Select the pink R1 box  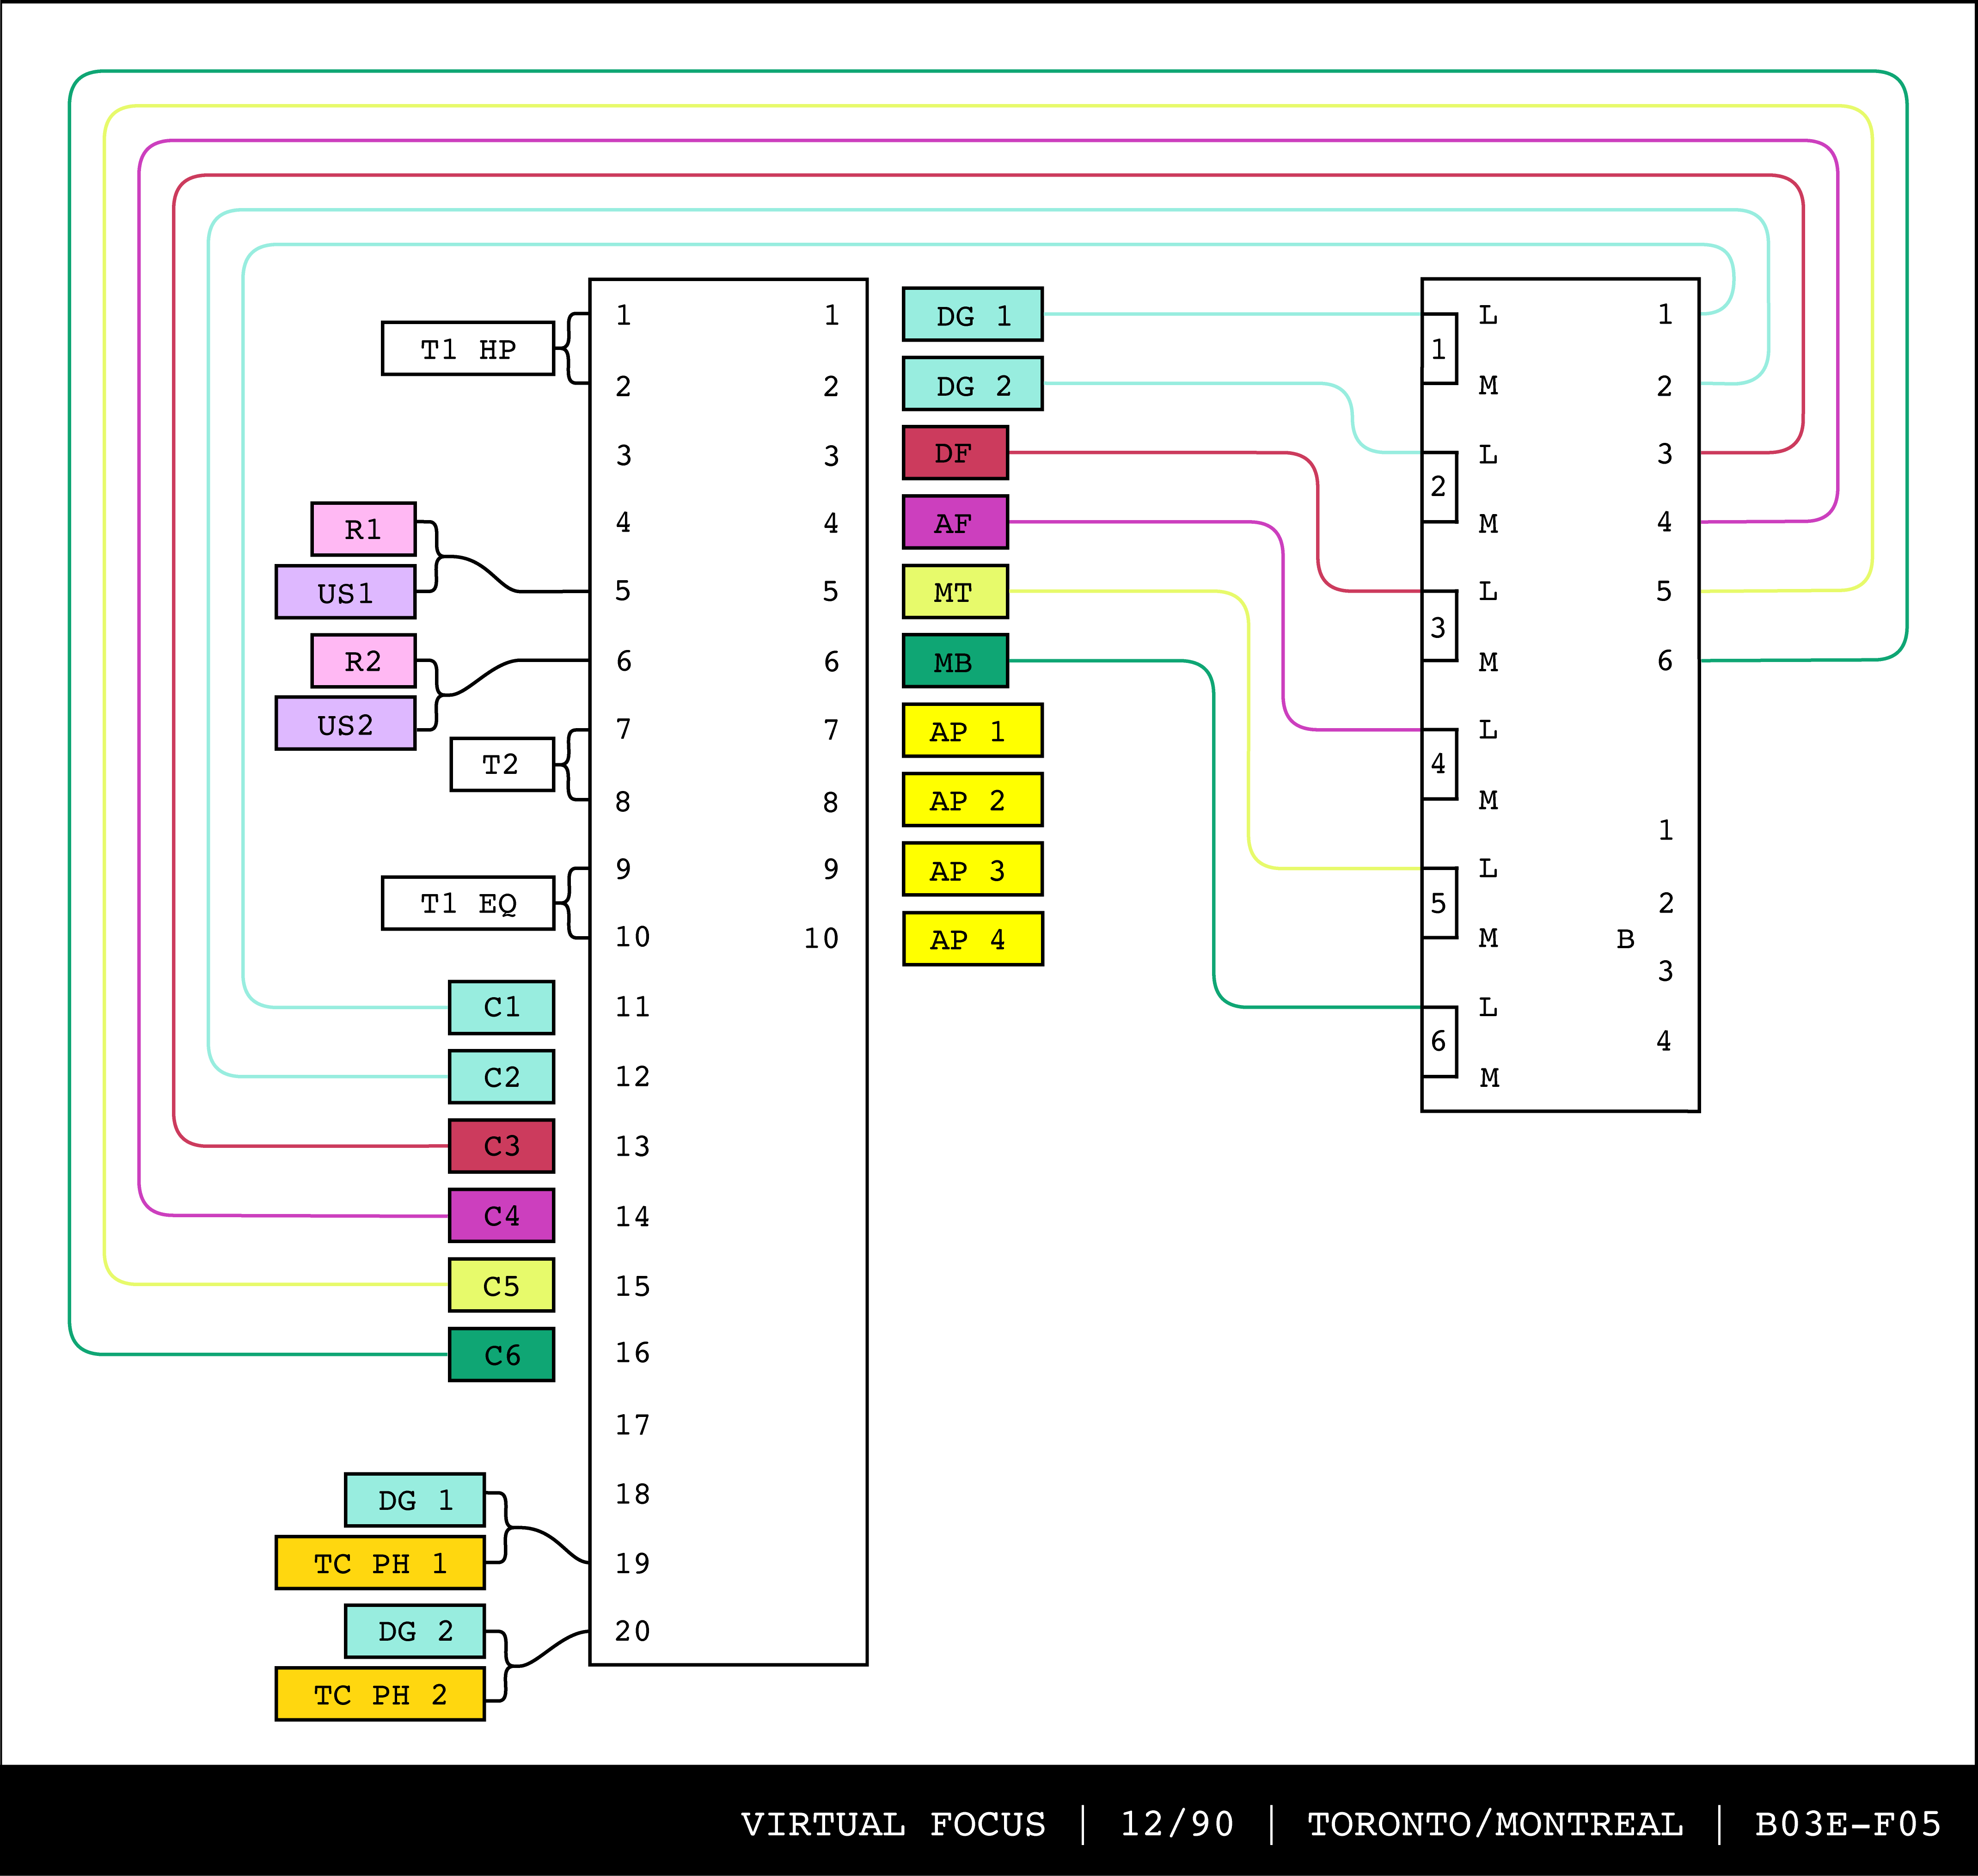click(363, 529)
